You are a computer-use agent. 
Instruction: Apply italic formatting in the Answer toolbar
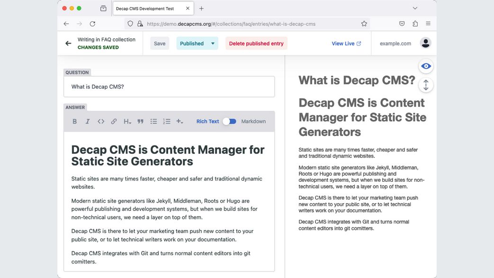[x=88, y=121]
